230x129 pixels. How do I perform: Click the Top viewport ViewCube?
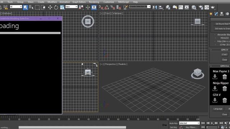pyautogui.click(x=88, y=21)
